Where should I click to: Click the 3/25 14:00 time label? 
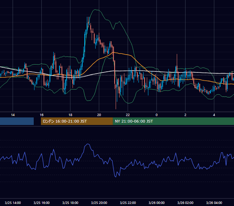pyautogui.click(x=13, y=203)
